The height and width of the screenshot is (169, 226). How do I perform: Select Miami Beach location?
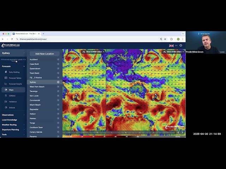pos(35,105)
